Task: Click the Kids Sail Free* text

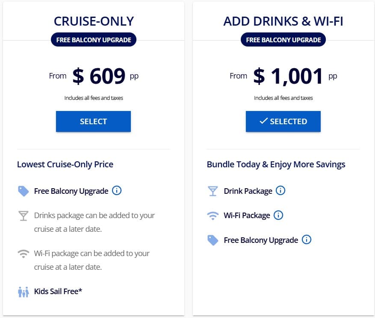Action: pyautogui.click(x=58, y=292)
